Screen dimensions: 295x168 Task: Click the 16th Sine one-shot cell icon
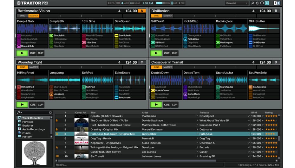[84, 43]
